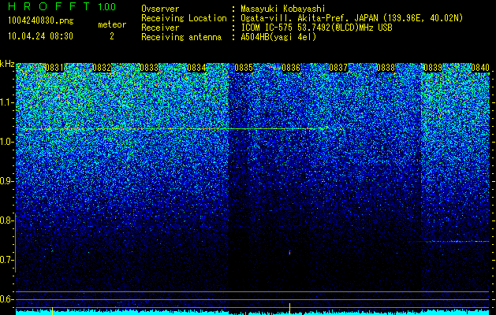This screenshot has width=496, height=315.
Task: Click the Receiving Location label
Action: tap(184, 18)
